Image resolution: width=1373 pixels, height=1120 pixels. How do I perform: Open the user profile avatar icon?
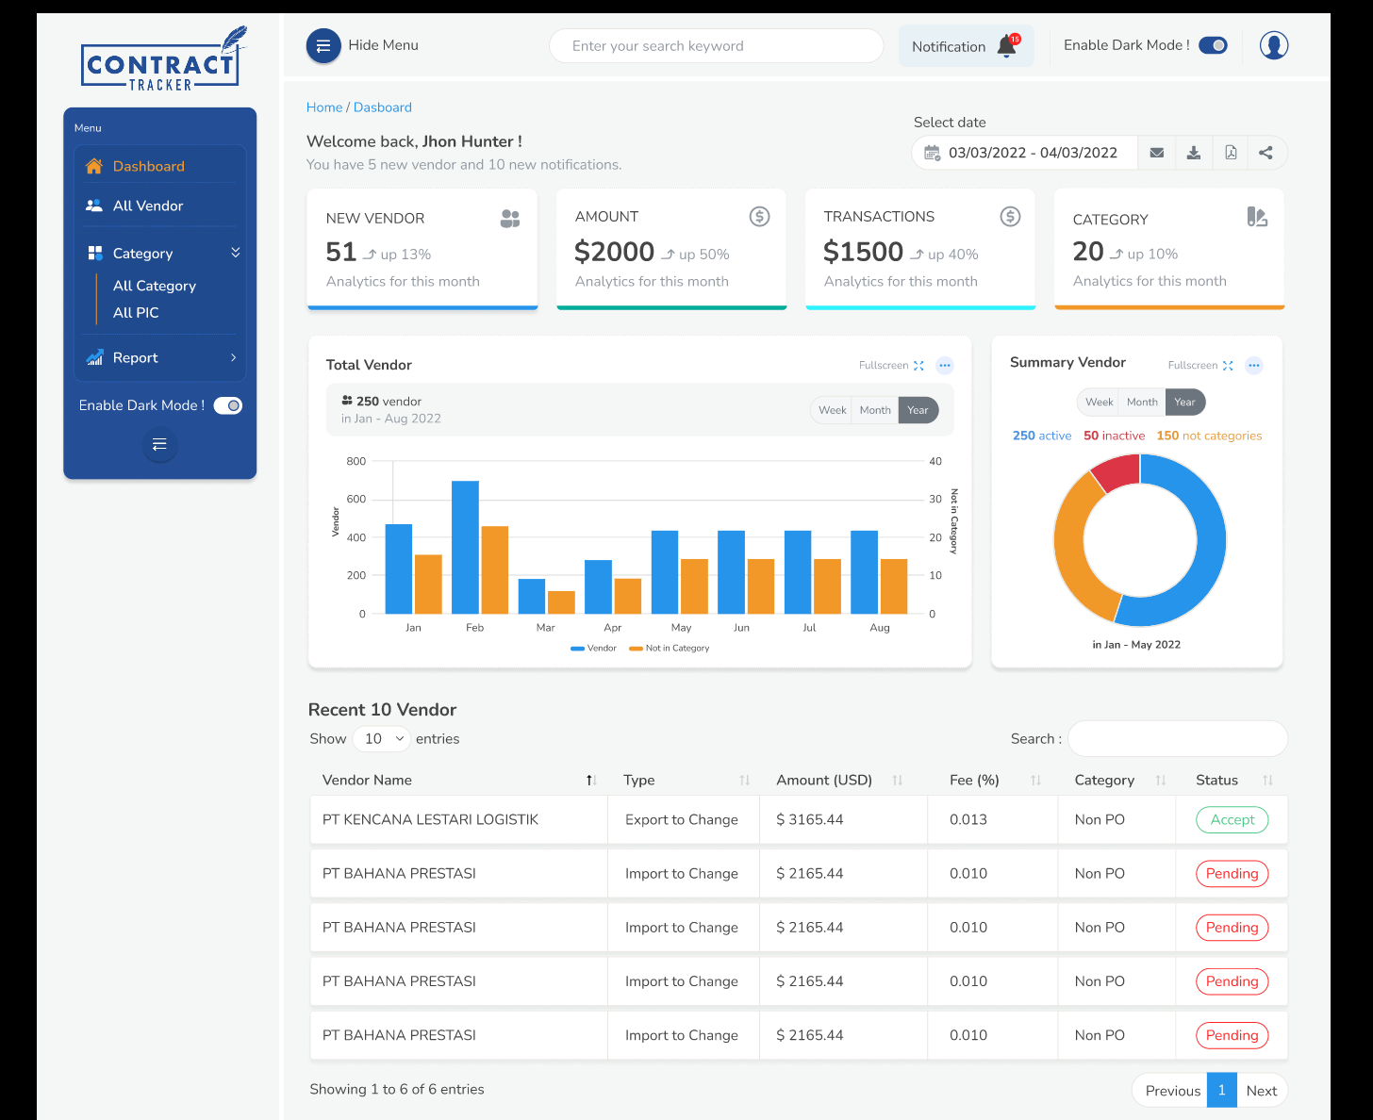[1273, 45]
